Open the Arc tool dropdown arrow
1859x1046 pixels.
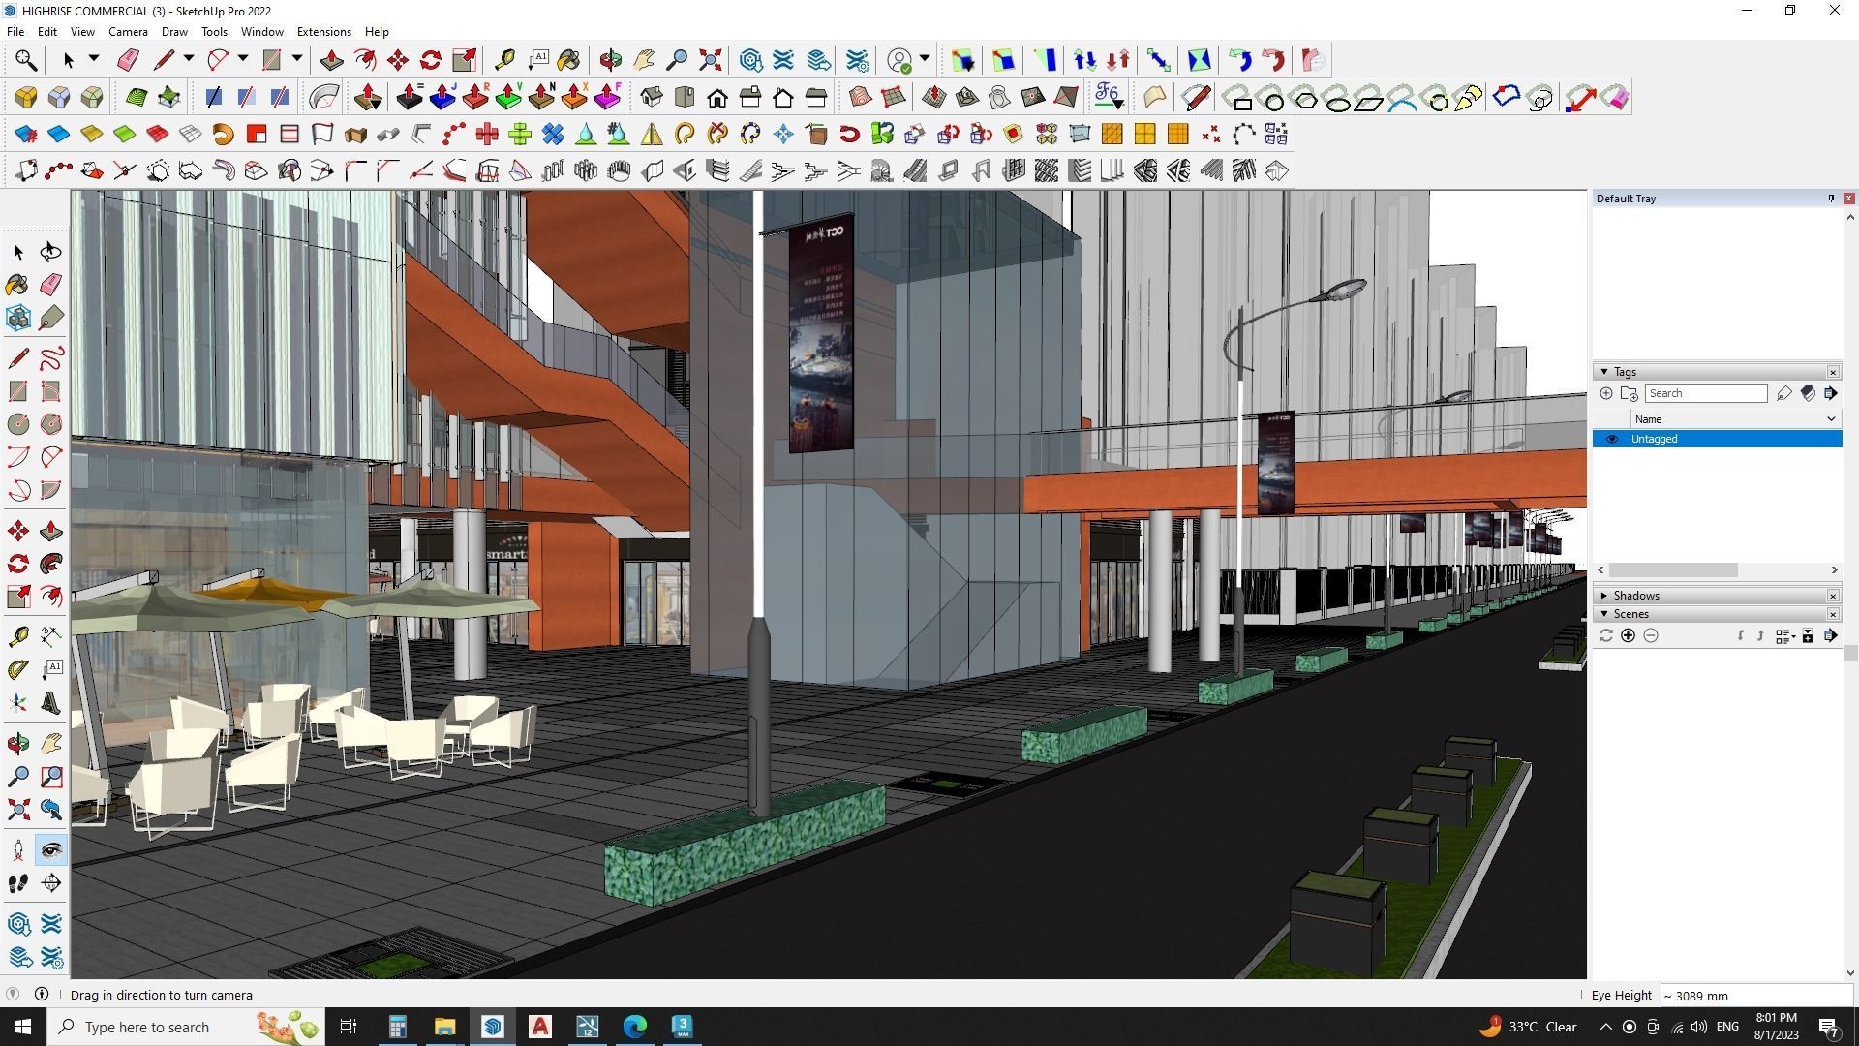click(x=243, y=59)
